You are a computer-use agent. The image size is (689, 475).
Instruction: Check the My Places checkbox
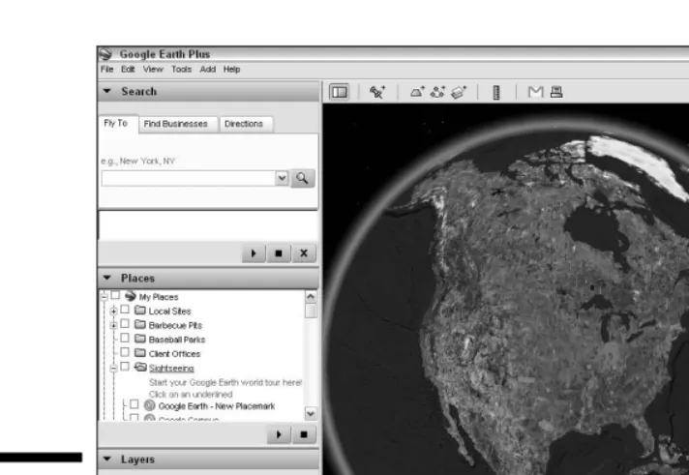click(115, 295)
